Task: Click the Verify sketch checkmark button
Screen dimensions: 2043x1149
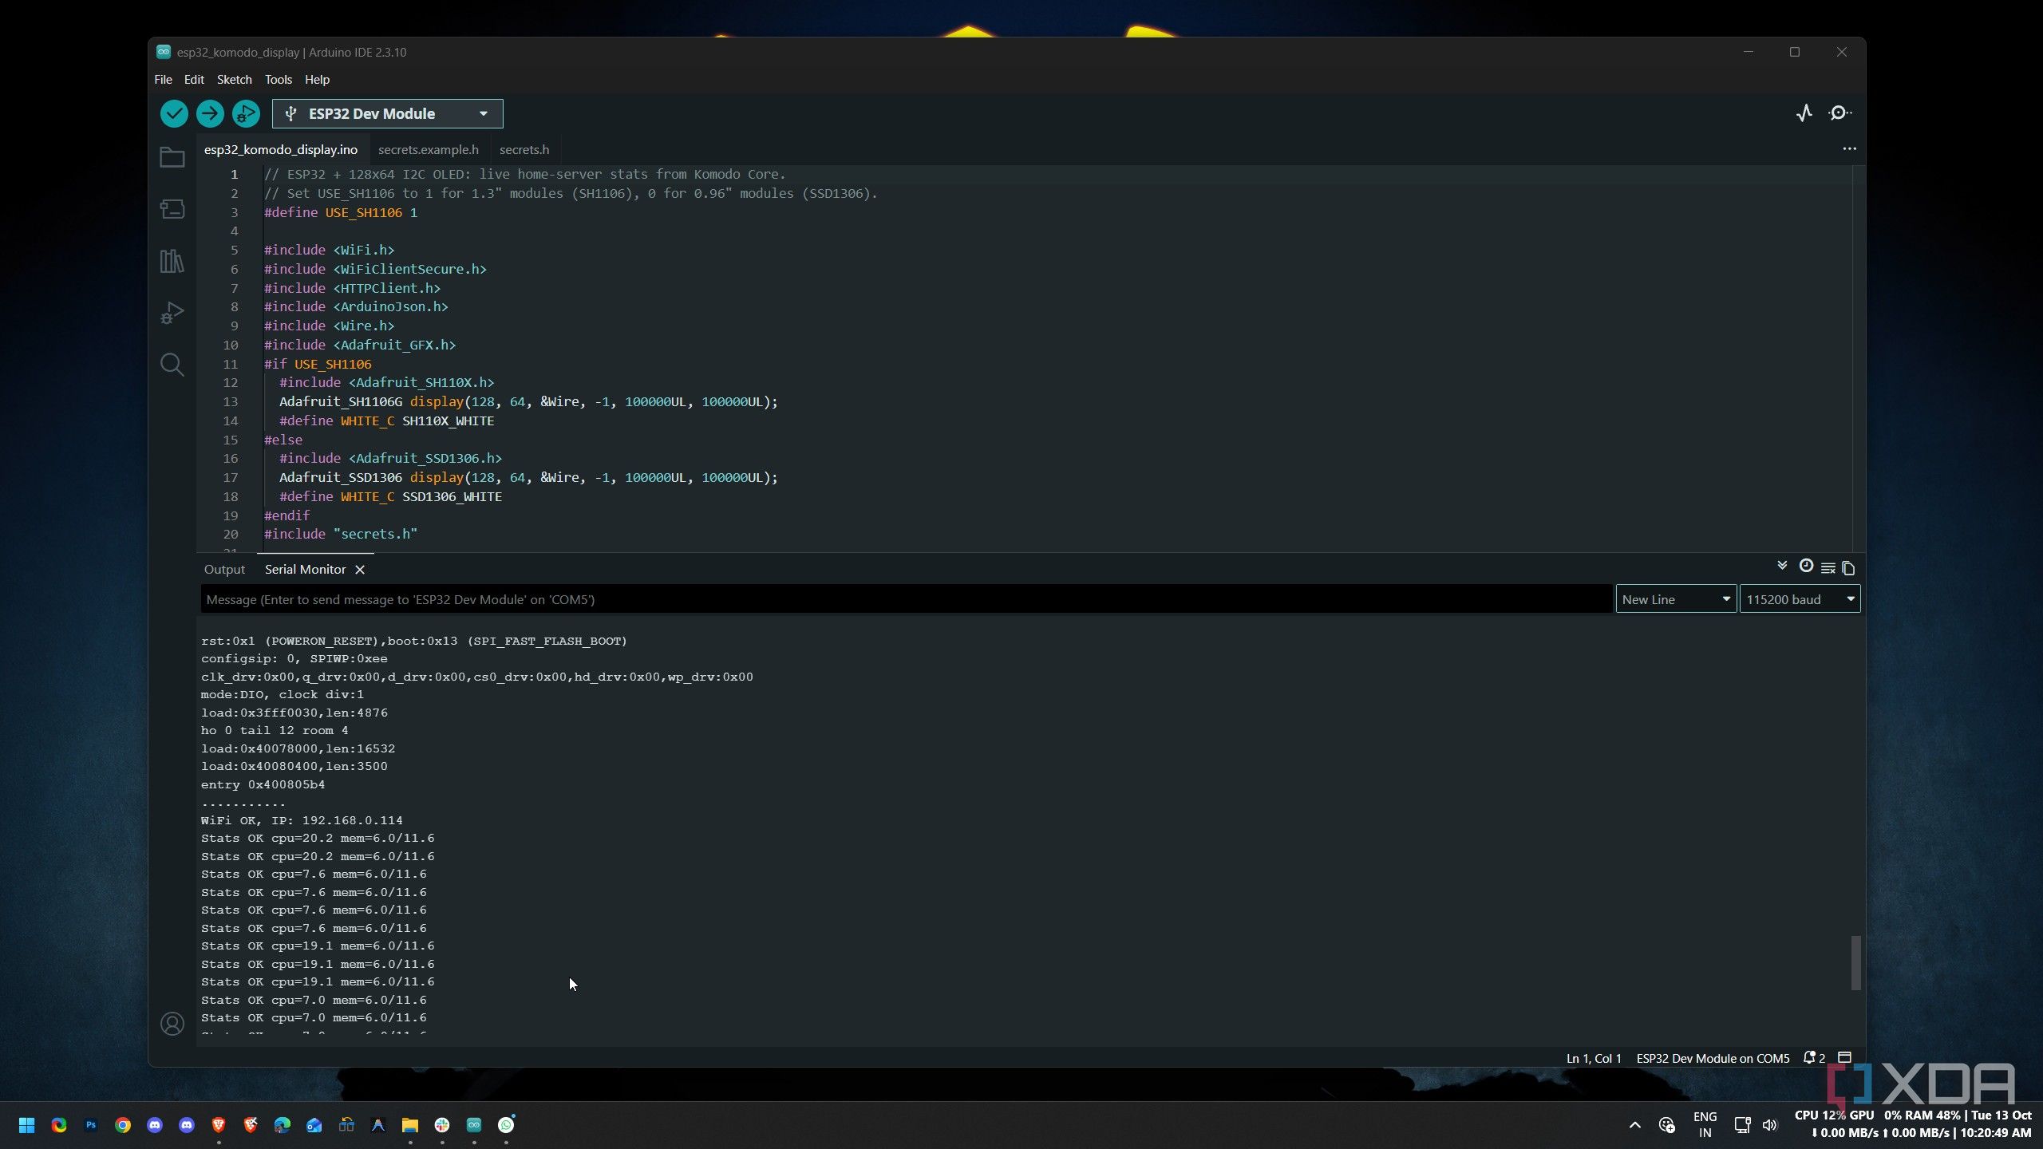Action: (174, 113)
